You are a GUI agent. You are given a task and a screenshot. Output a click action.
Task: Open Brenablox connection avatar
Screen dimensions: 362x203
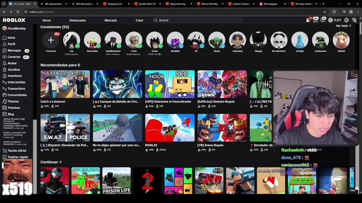[92, 40]
